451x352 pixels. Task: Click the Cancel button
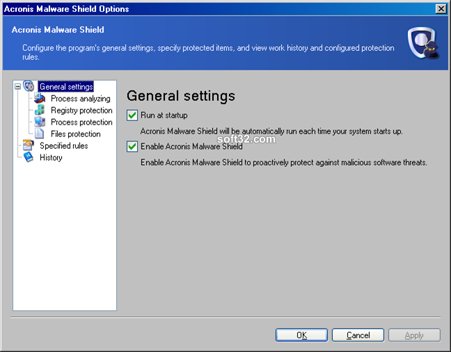point(358,335)
